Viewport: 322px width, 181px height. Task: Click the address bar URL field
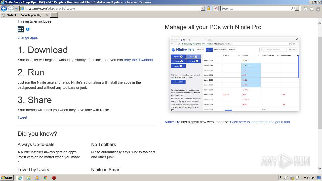(110, 8)
